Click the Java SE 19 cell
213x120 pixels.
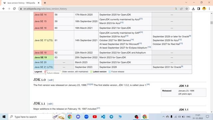44,57
